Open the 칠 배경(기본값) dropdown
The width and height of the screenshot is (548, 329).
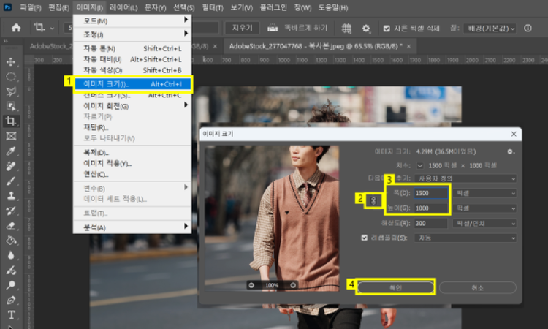coord(490,28)
